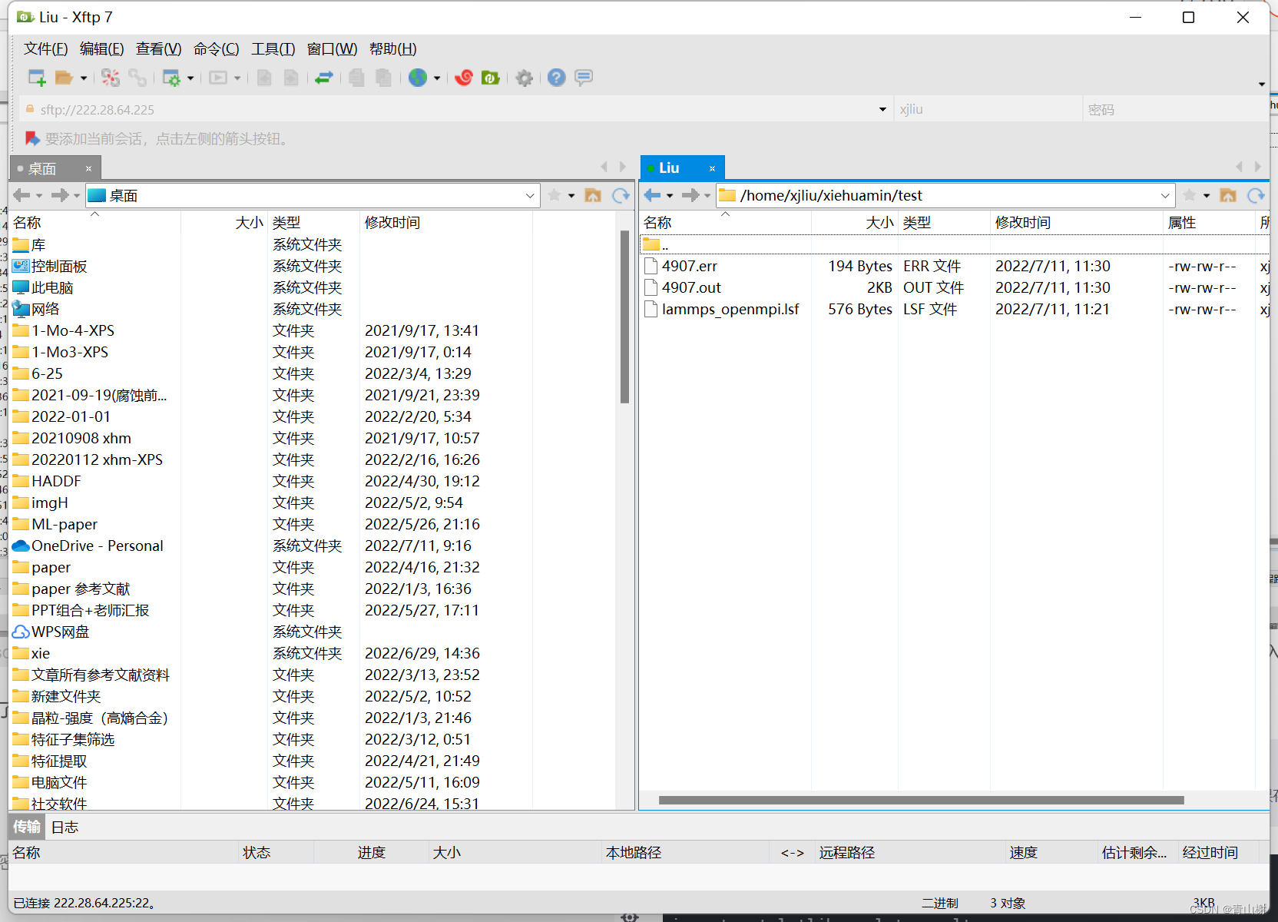The image size is (1278, 922).
Task: Close the 桌面 tab
Action: point(88,169)
